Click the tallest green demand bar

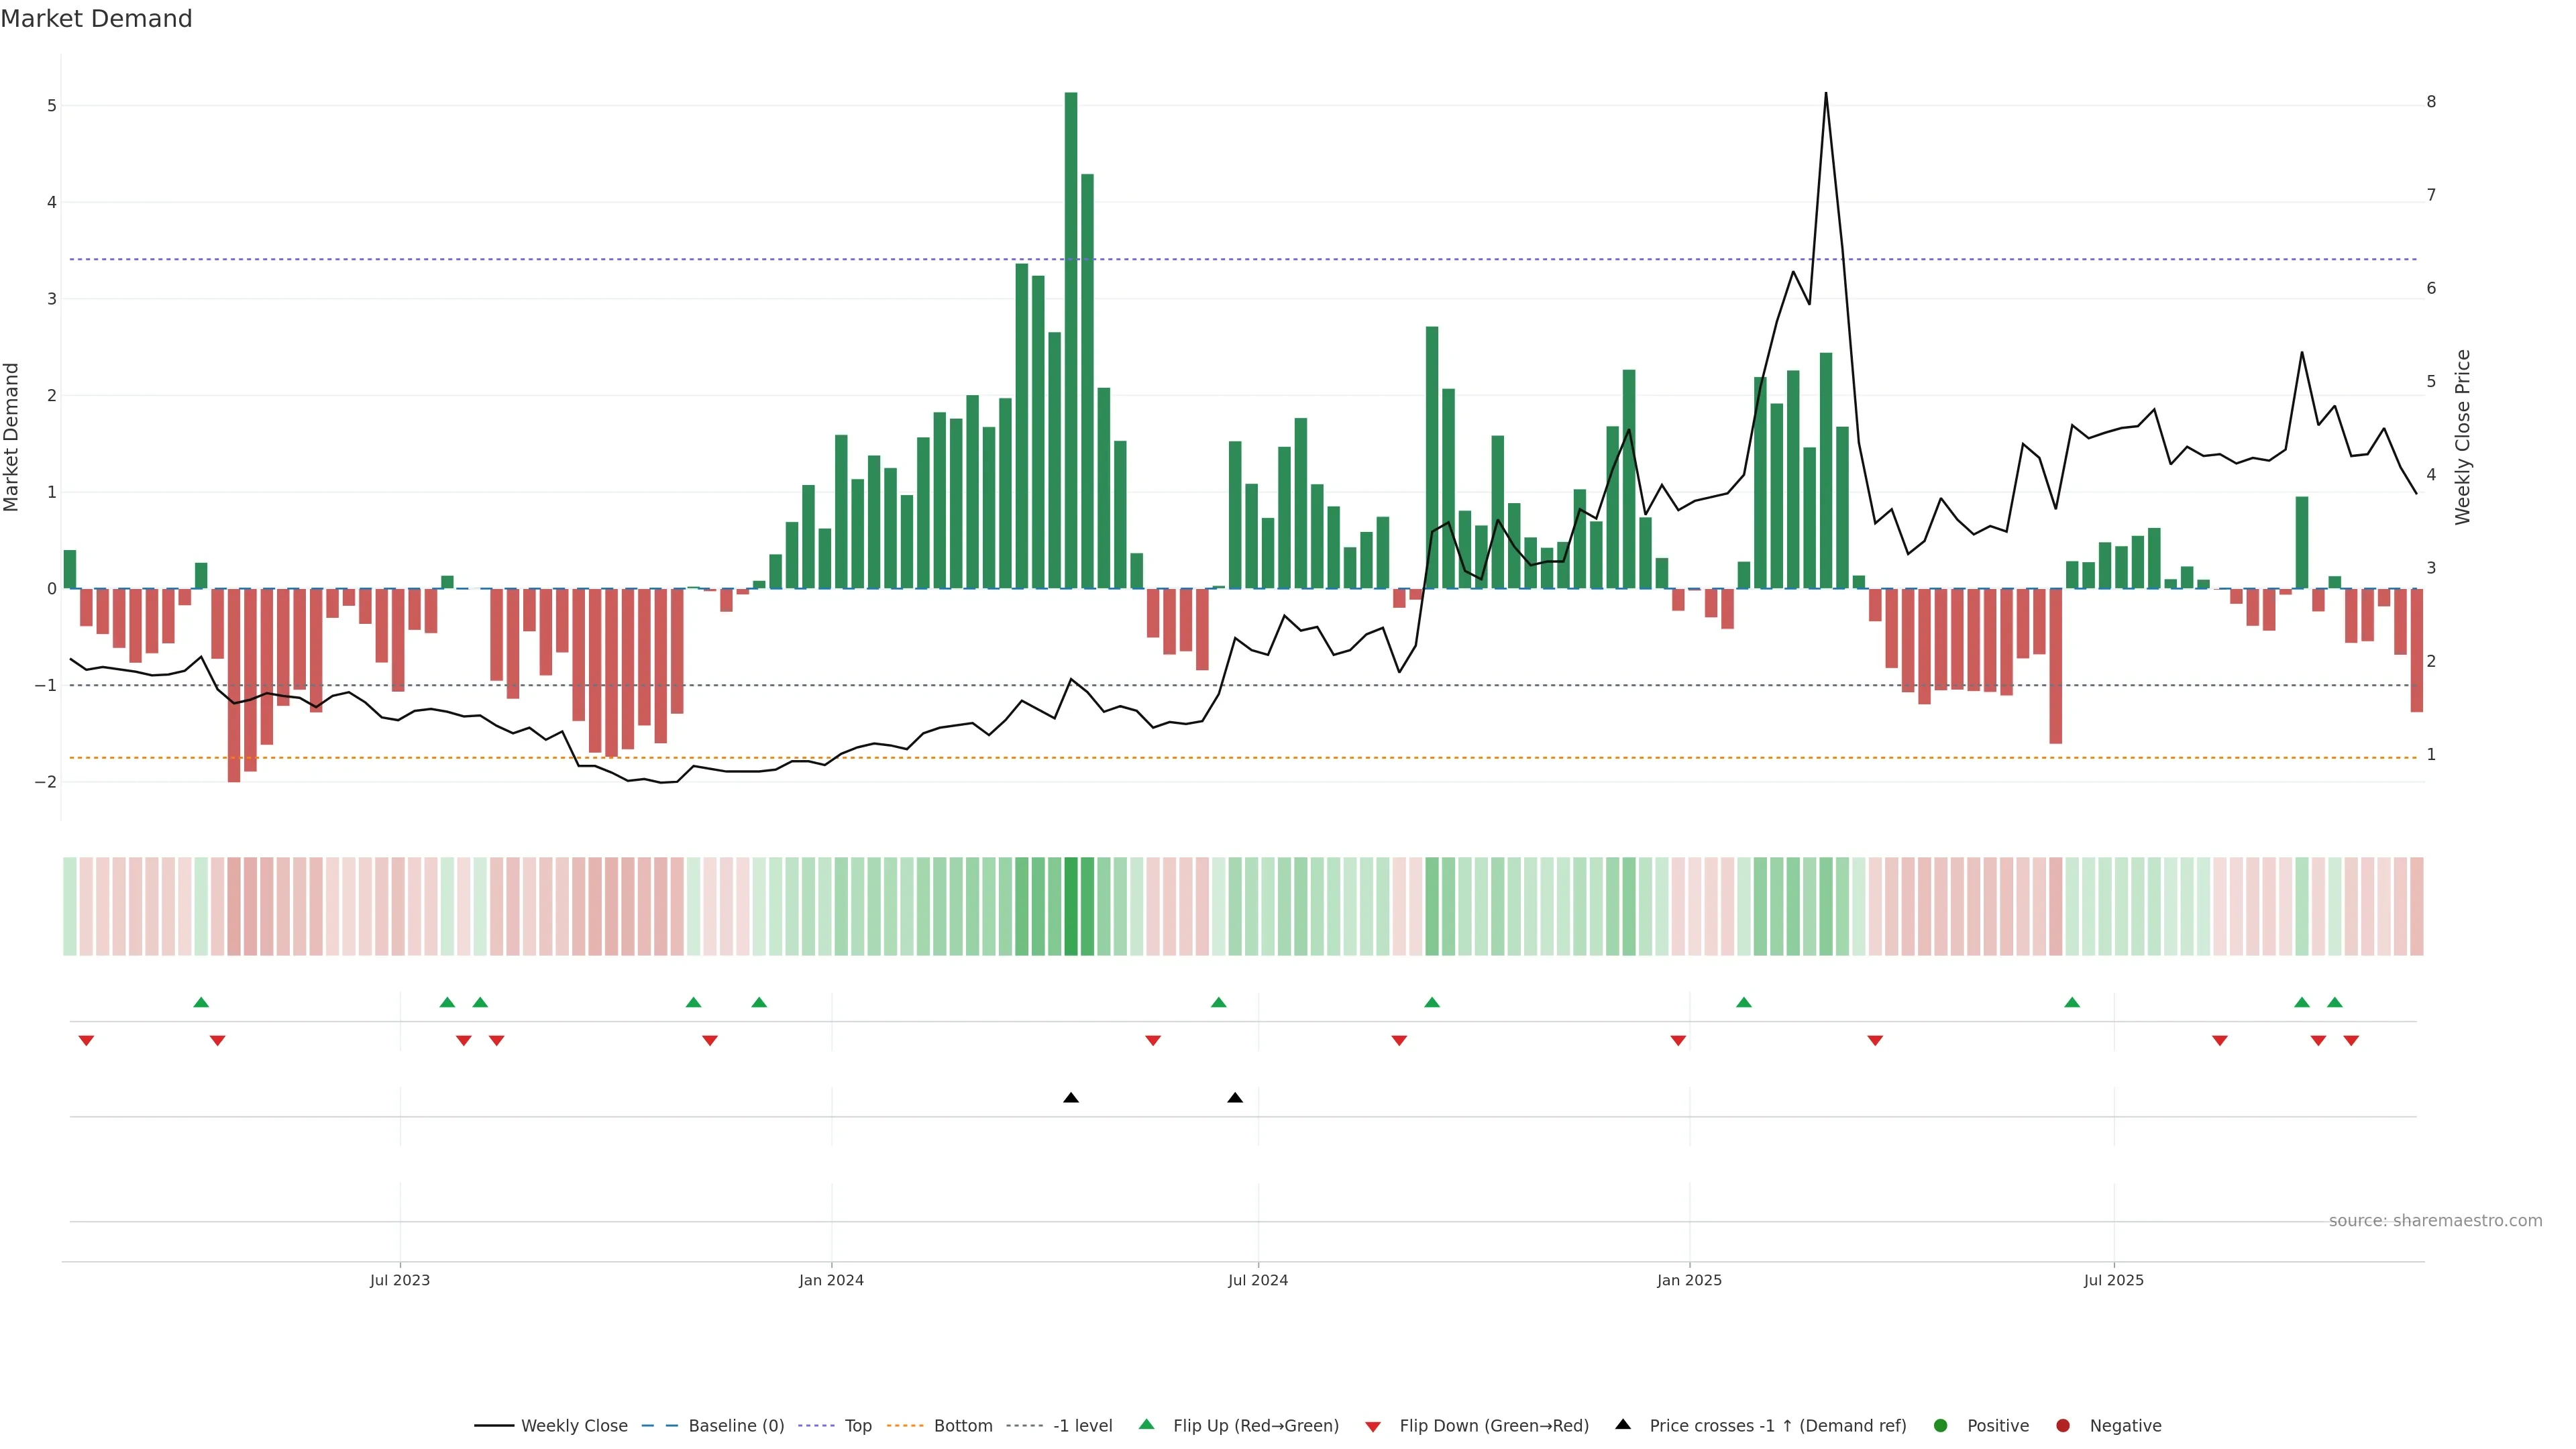(x=1070, y=340)
